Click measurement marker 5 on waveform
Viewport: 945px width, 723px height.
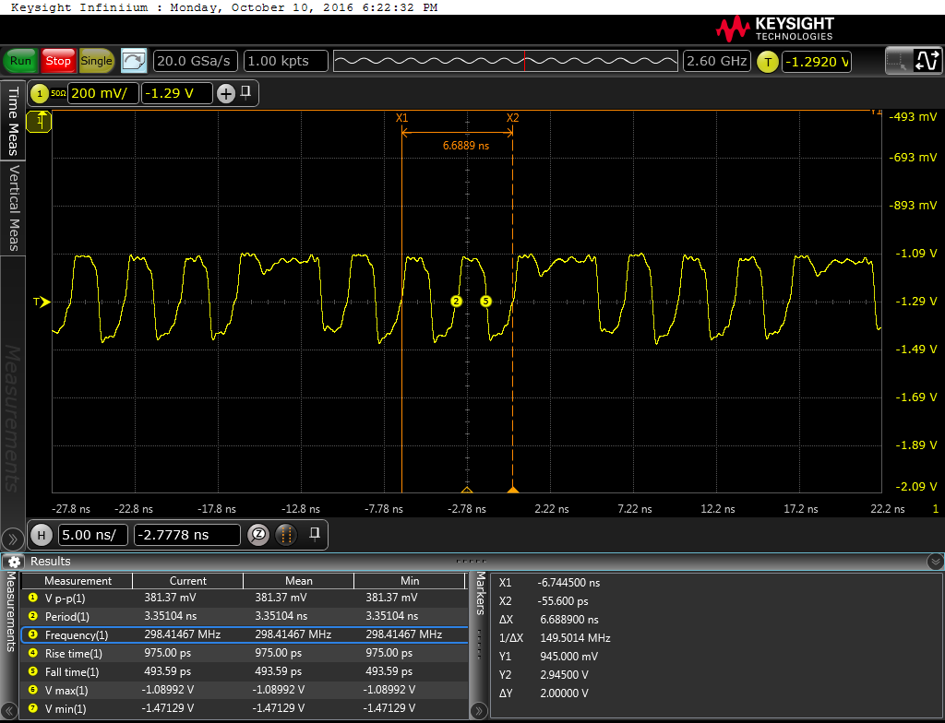485,302
